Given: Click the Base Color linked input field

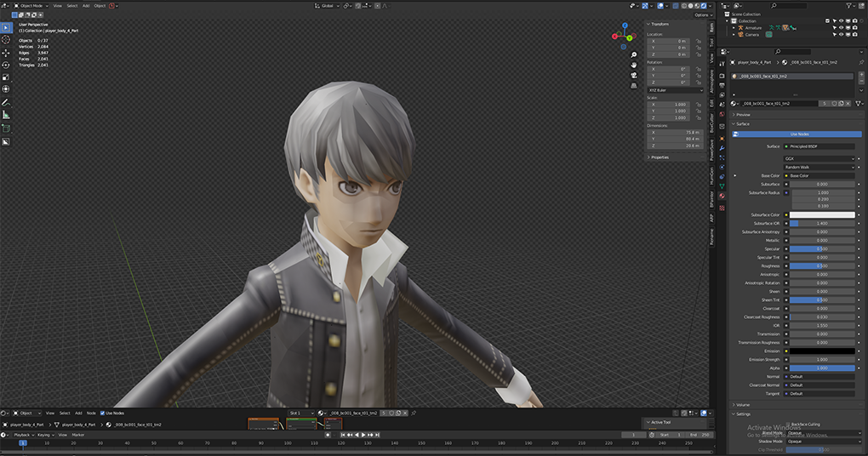Looking at the screenshot, I should (819, 175).
